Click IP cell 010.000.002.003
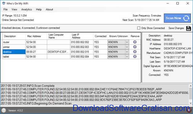This screenshot has height=114, width=193. pos(82,47)
